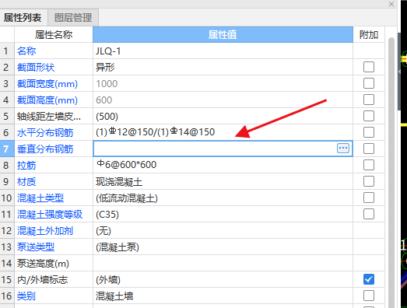
Task: Click the 混凝土类型 property name
Action: click(x=40, y=198)
